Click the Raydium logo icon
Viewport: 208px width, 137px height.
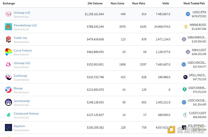[x=8, y=127]
